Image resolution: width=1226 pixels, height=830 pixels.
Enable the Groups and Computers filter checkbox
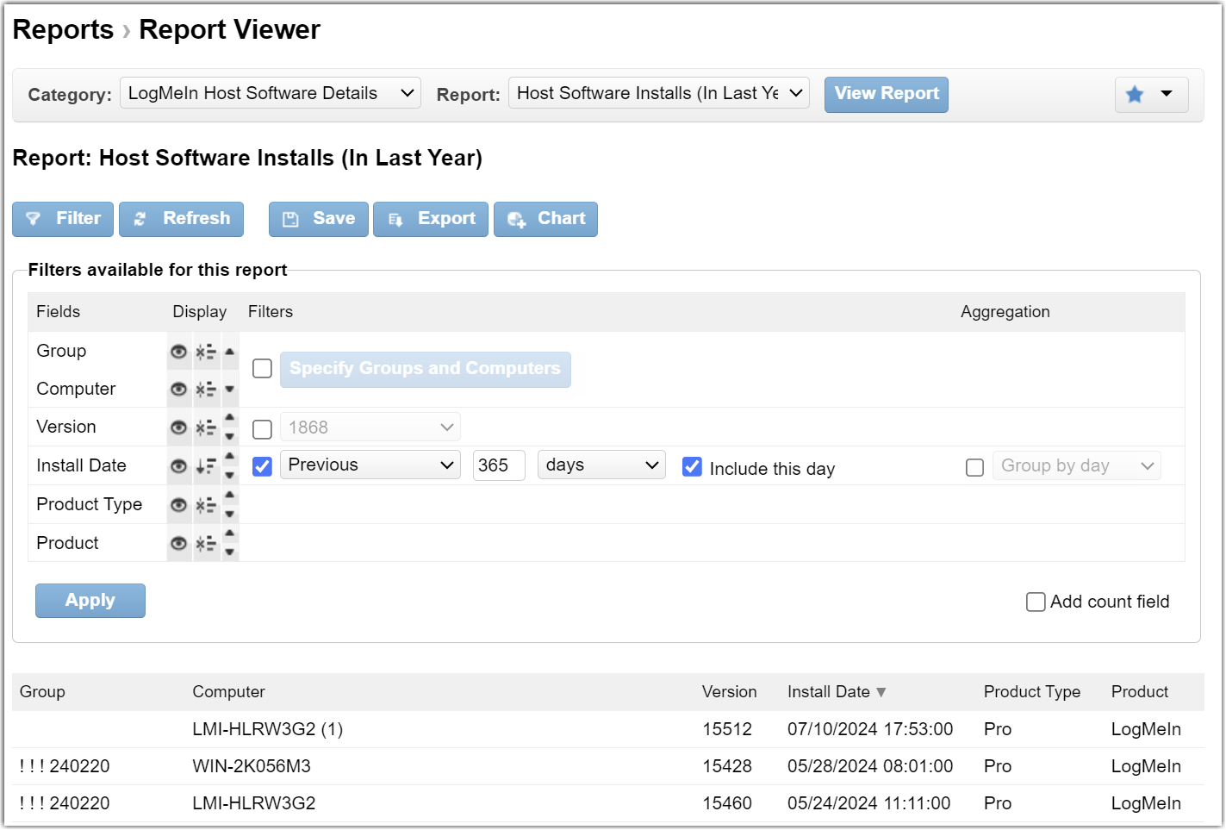pos(262,369)
